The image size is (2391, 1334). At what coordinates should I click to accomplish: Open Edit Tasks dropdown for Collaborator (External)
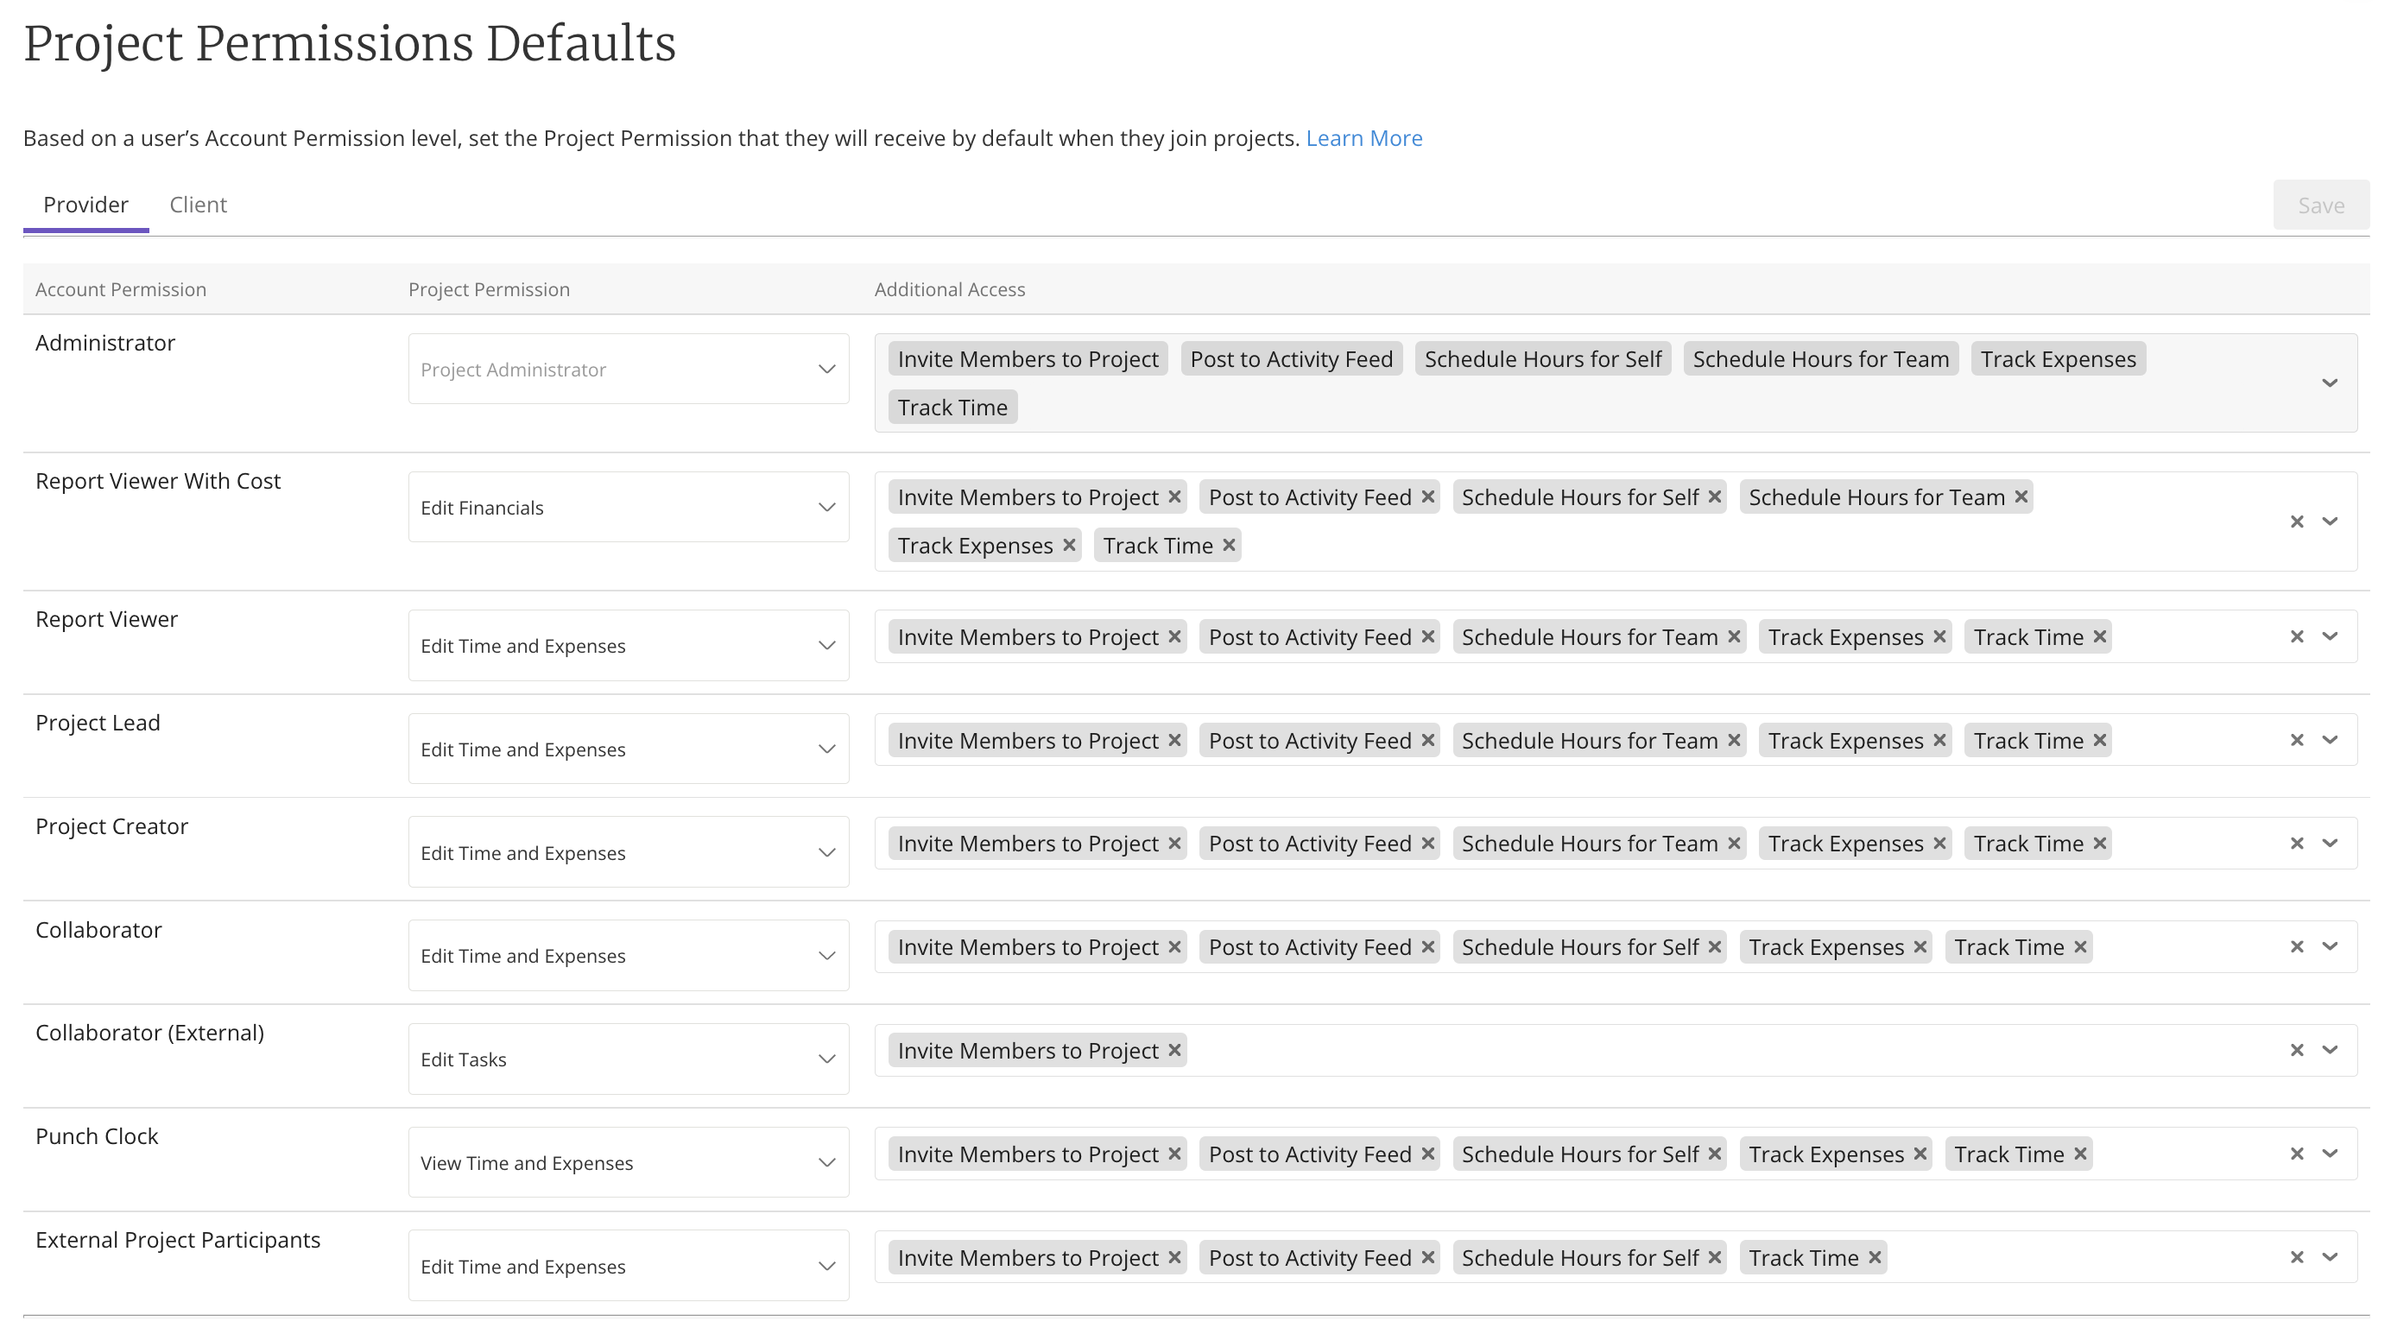629,1059
